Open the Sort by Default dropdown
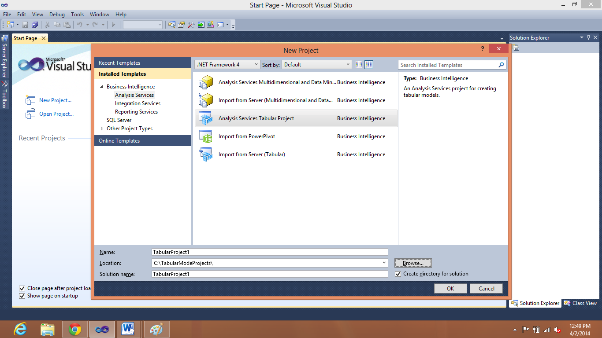Screen dimensions: 602x338 [x=317, y=65]
